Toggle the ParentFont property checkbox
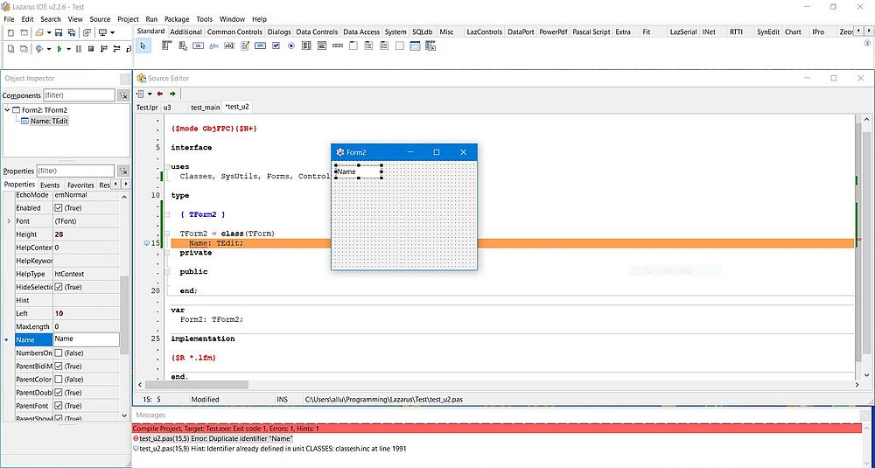 [59, 406]
